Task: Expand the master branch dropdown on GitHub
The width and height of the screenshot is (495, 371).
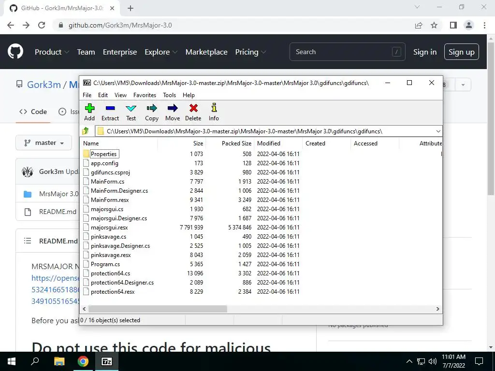Action: click(44, 143)
